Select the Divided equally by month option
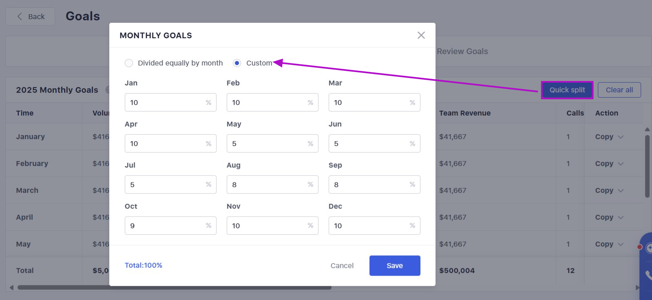The width and height of the screenshot is (652, 300). (129, 63)
